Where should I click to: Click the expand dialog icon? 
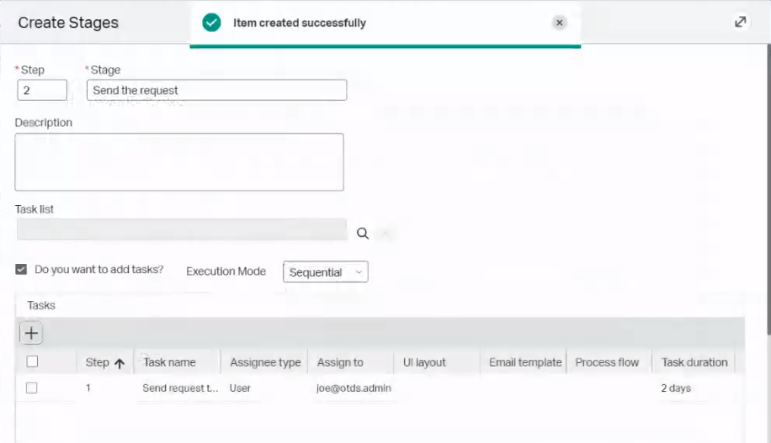click(741, 23)
